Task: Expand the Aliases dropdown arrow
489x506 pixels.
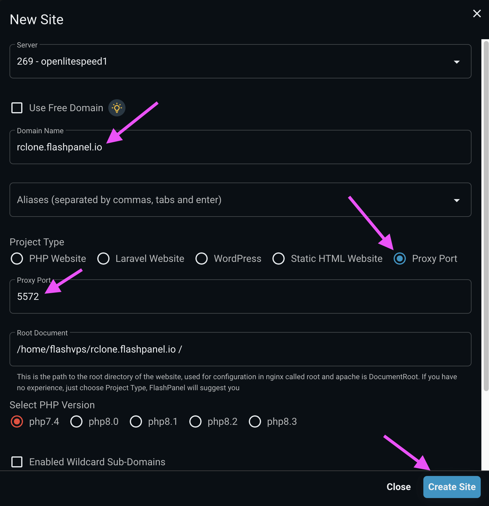Action: pos(456,200)
